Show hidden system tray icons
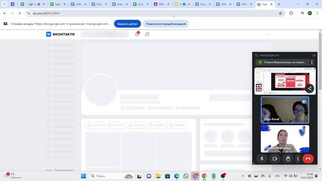Image resolution: width=322 pixels, height=181 pixels. click(243, 176)
